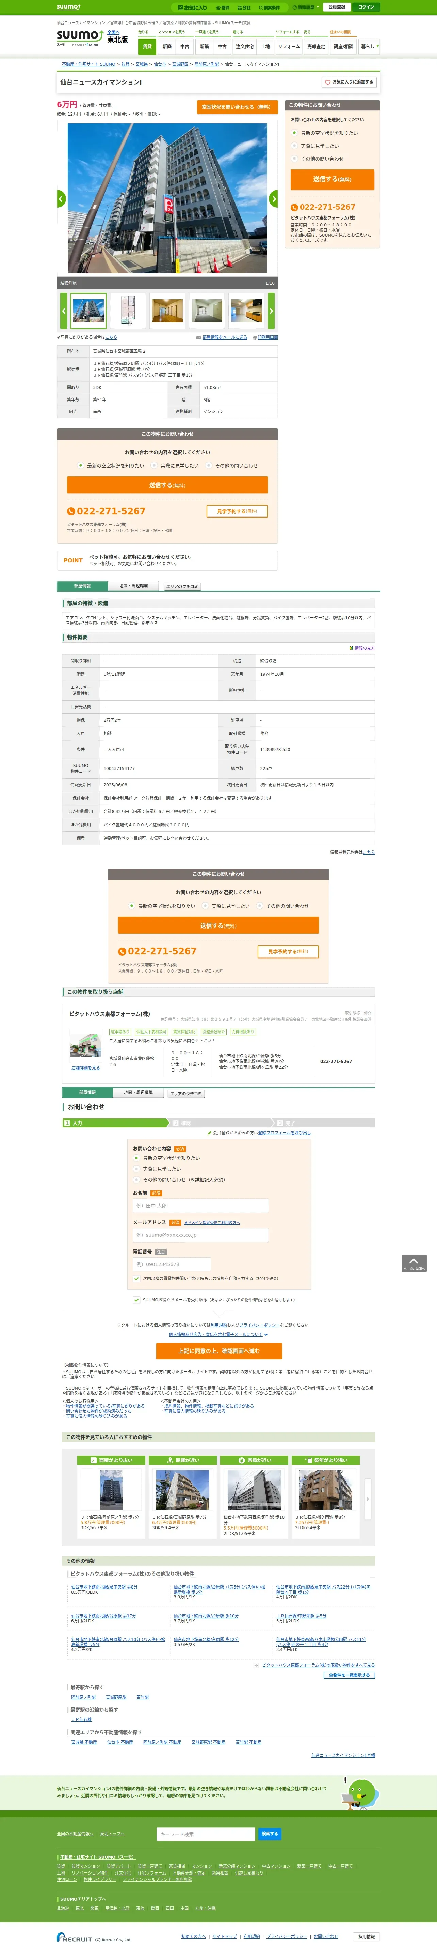Show previous photo with large left arrow
This screenshot has height=1957, width=437.
tap(62, 198)
